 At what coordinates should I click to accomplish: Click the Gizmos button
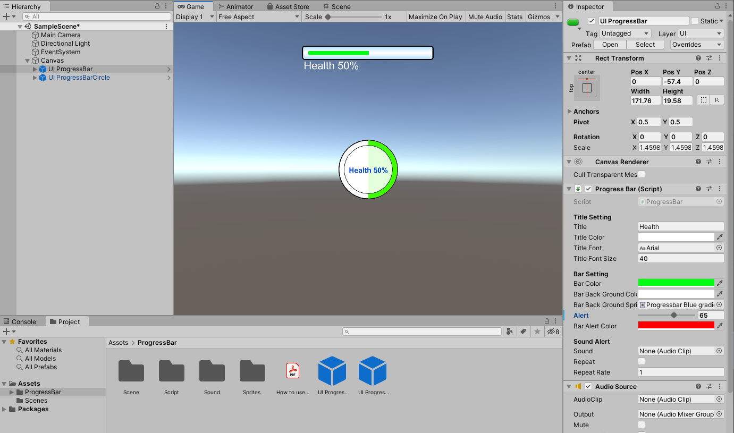tap(539, 17)
